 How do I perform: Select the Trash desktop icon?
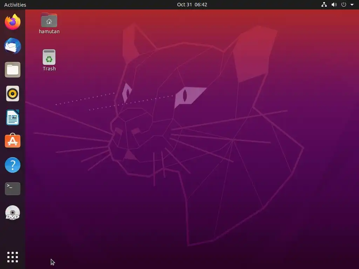click(x=49, y=57)
